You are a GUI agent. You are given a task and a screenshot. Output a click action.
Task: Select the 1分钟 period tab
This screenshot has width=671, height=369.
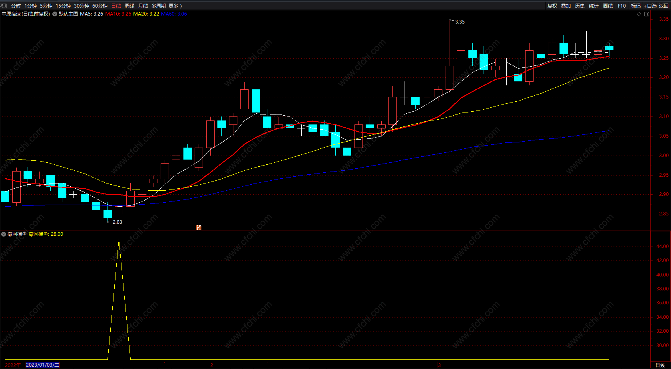click(x=31, y=6)
